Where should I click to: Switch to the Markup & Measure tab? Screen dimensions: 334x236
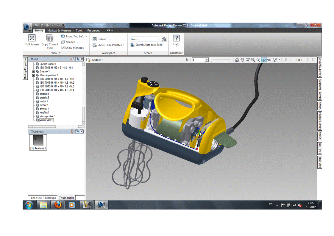click(x=59, y=30)
